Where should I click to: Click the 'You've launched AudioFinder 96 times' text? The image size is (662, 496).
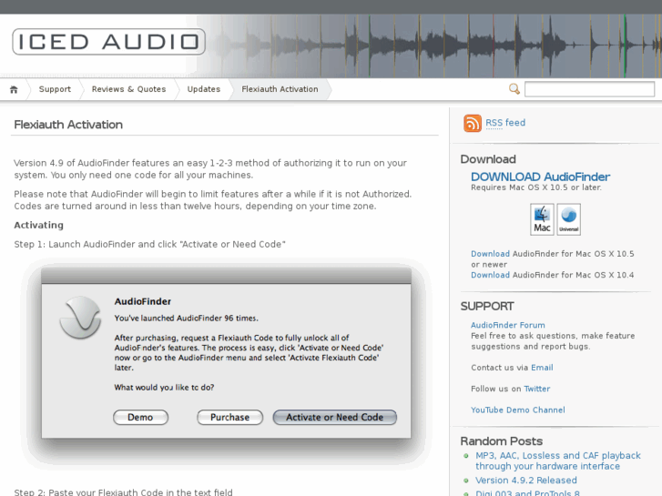point(186,319)
